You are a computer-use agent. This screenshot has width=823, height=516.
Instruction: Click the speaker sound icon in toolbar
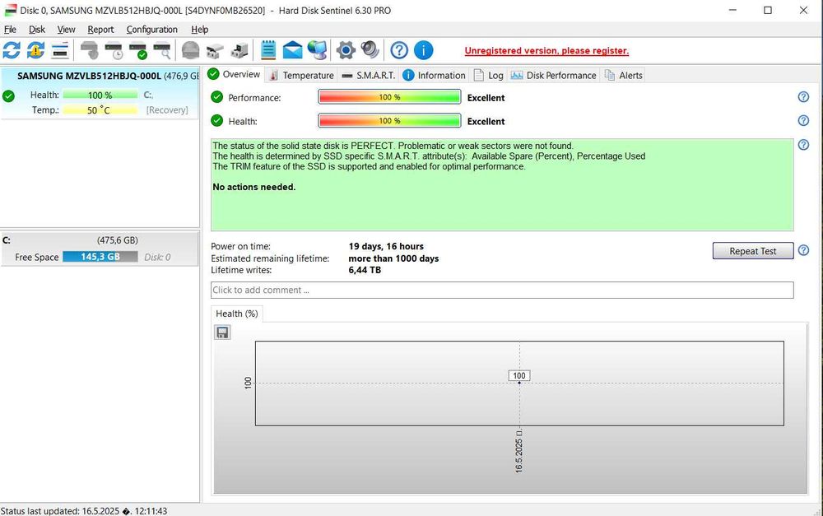tap(370, 50)
